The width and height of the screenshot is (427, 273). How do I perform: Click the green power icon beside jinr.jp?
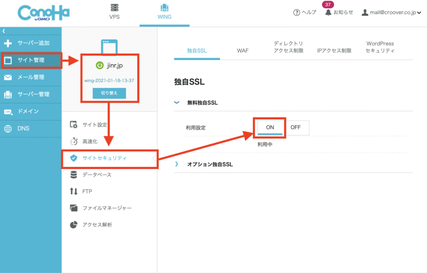coord(99,65)
